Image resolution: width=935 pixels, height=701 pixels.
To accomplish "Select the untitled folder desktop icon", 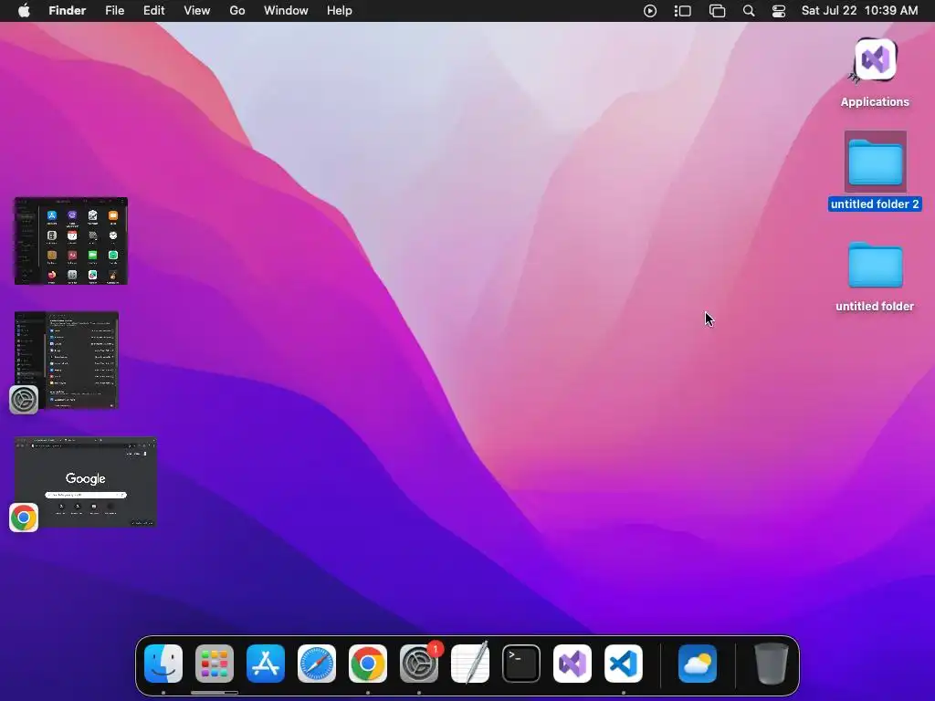I will [x=876, y=265].
